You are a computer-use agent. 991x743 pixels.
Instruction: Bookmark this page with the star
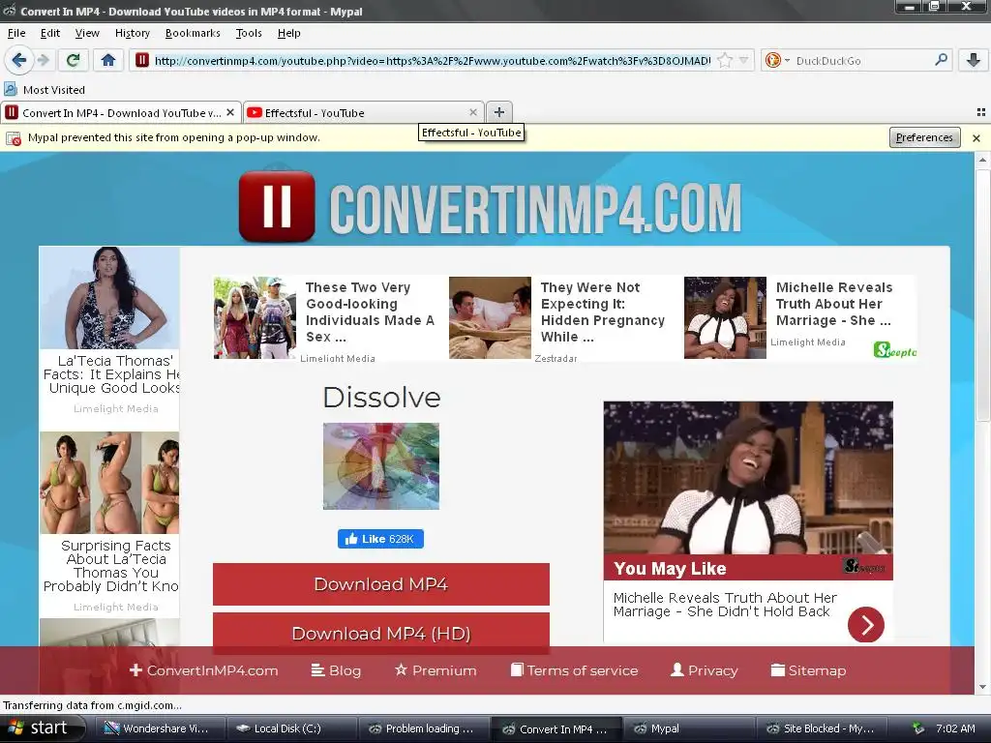pos(724,61)
